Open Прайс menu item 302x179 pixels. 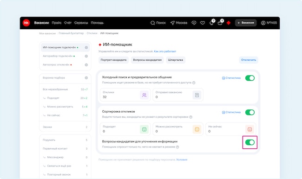pyautogui.click(x=56, y=23)
